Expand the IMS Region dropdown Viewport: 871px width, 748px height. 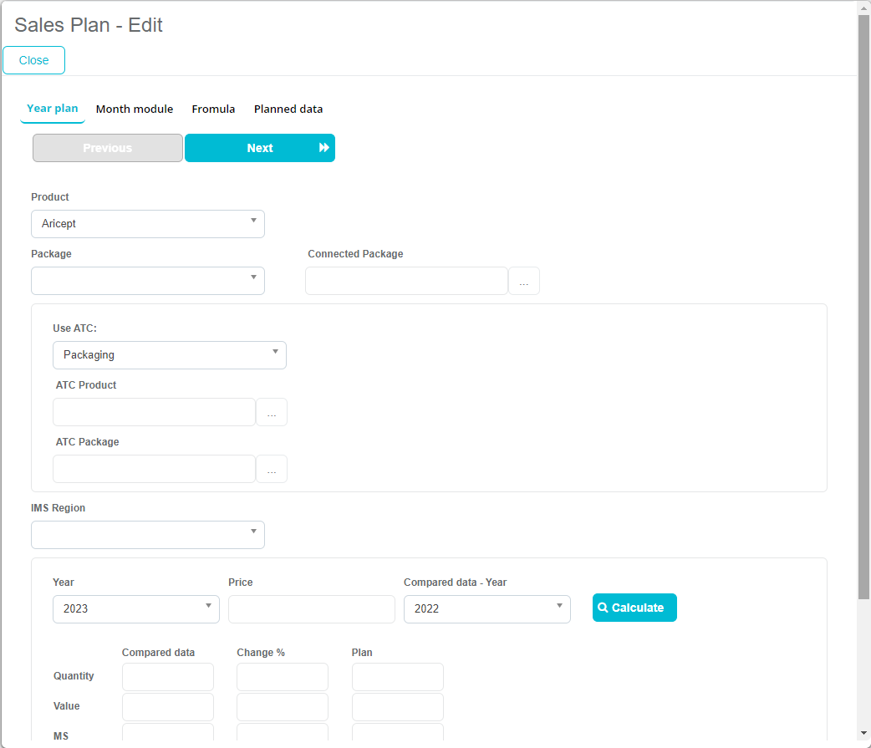(148, 535)
